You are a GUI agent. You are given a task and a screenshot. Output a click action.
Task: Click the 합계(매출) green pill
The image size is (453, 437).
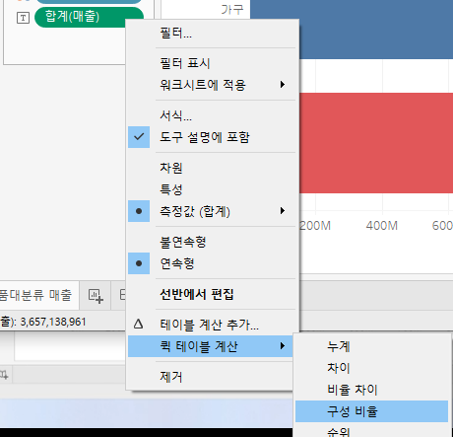click(89, 17)
